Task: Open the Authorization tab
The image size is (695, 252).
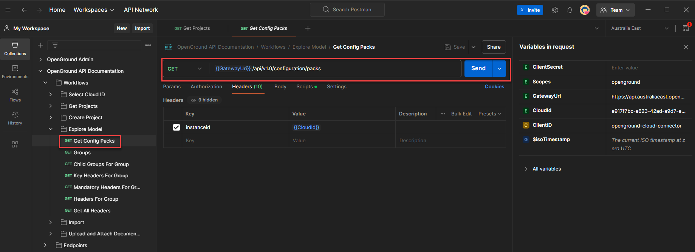Action: [x=206, y=87]
